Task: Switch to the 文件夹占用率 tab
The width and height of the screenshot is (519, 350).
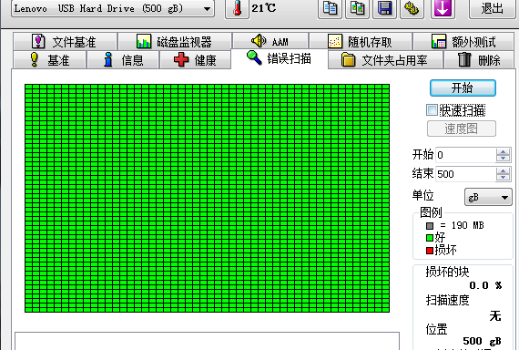Action: pos(385,60)
